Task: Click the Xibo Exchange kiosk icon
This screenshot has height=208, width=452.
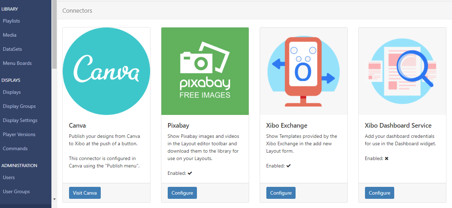Action: [x=303, y=71]
